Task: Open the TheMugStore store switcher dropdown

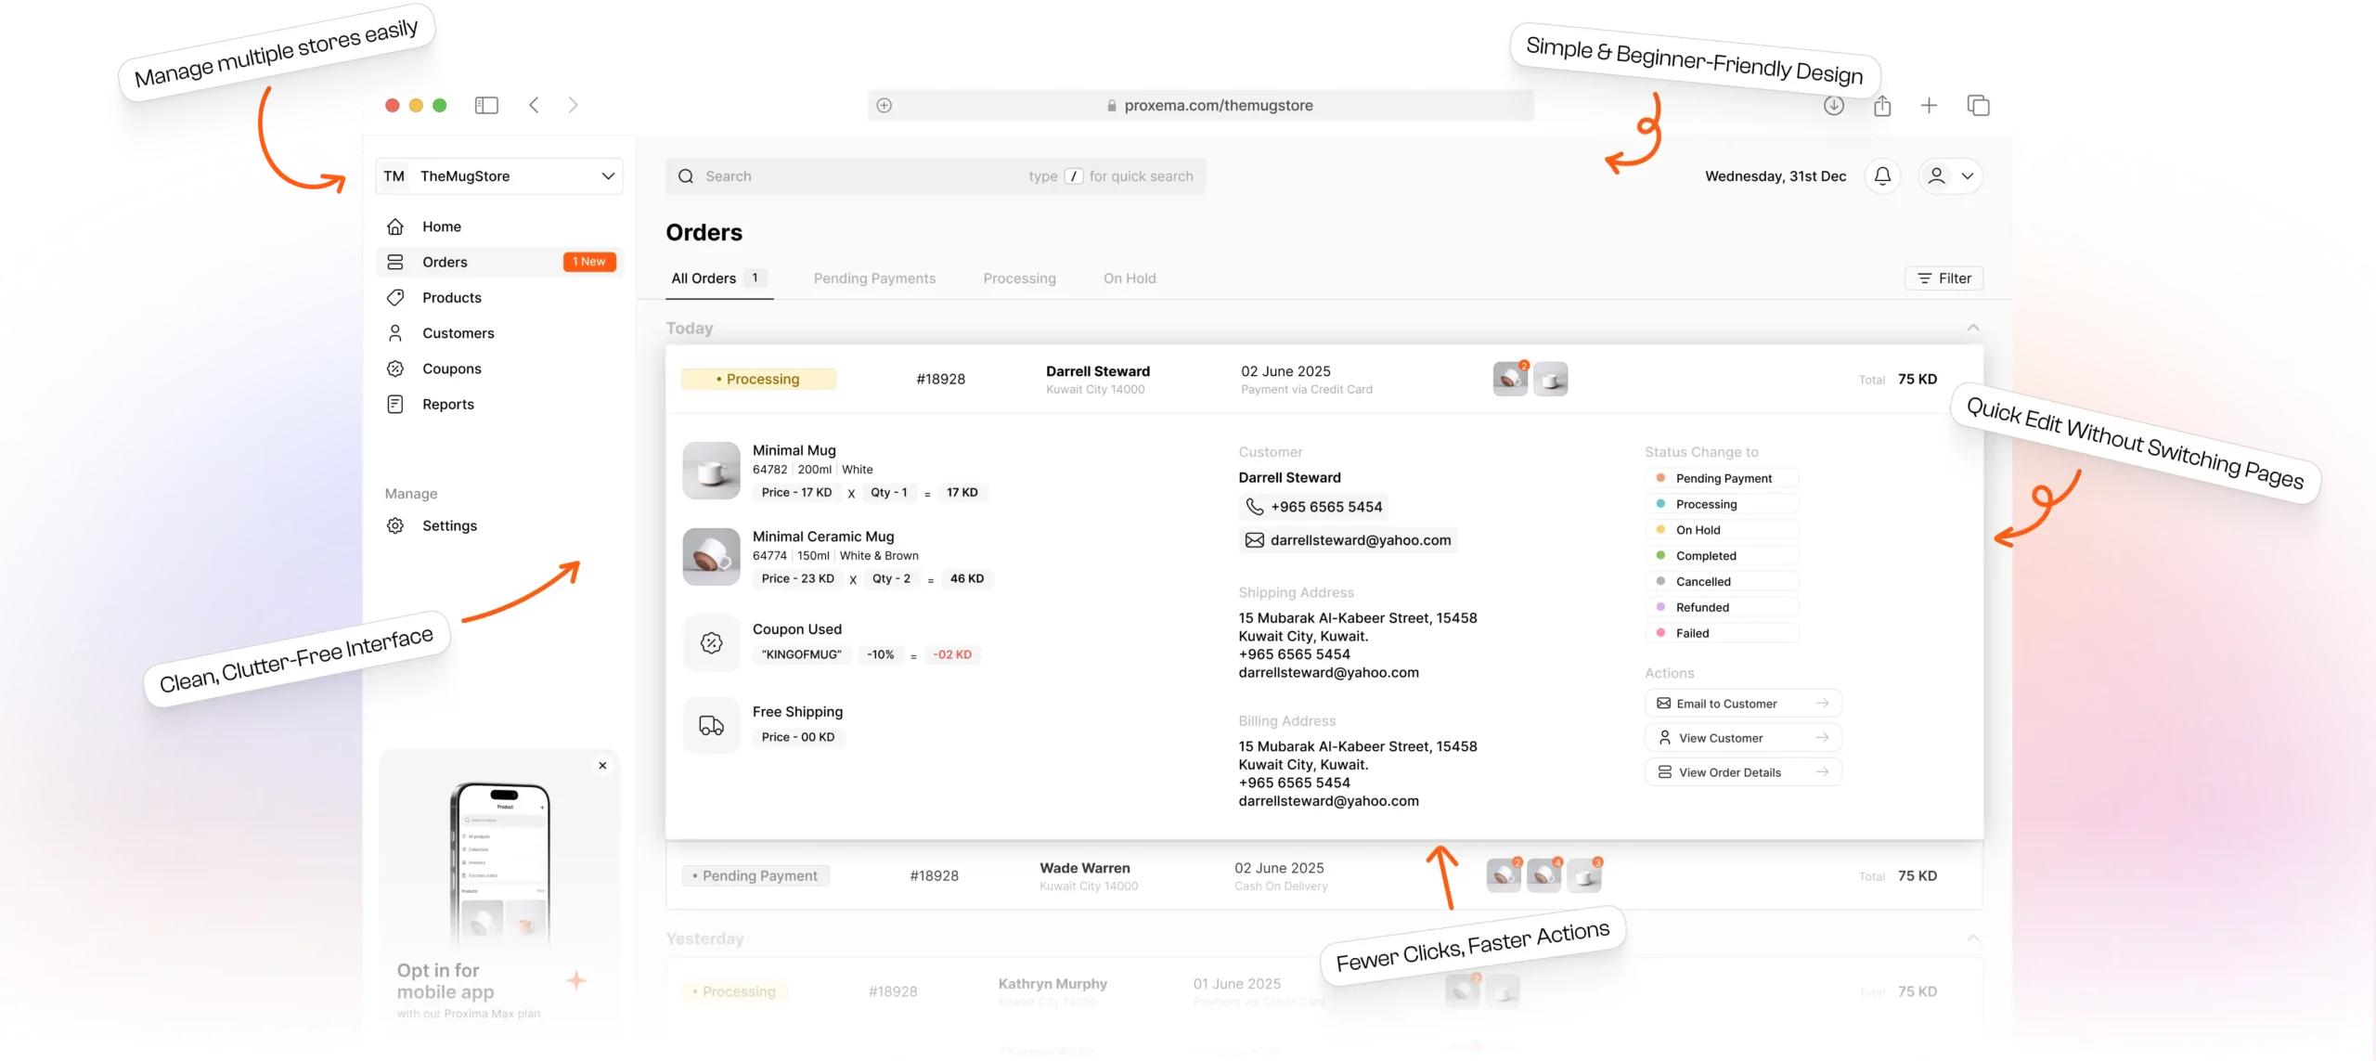Action: point(499,176)
